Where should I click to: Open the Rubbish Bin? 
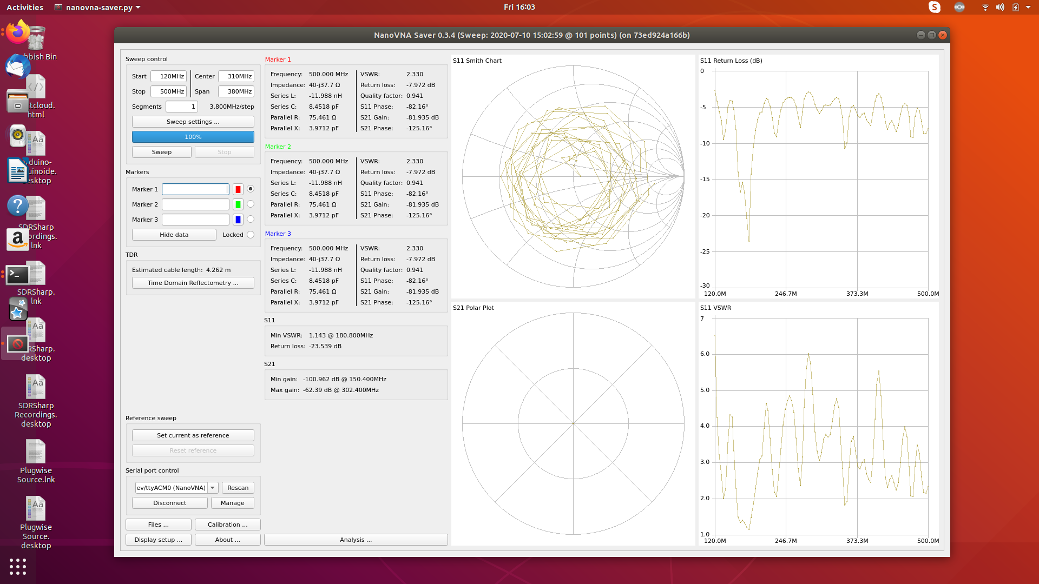pyautogui.click(x=35, y=37)
